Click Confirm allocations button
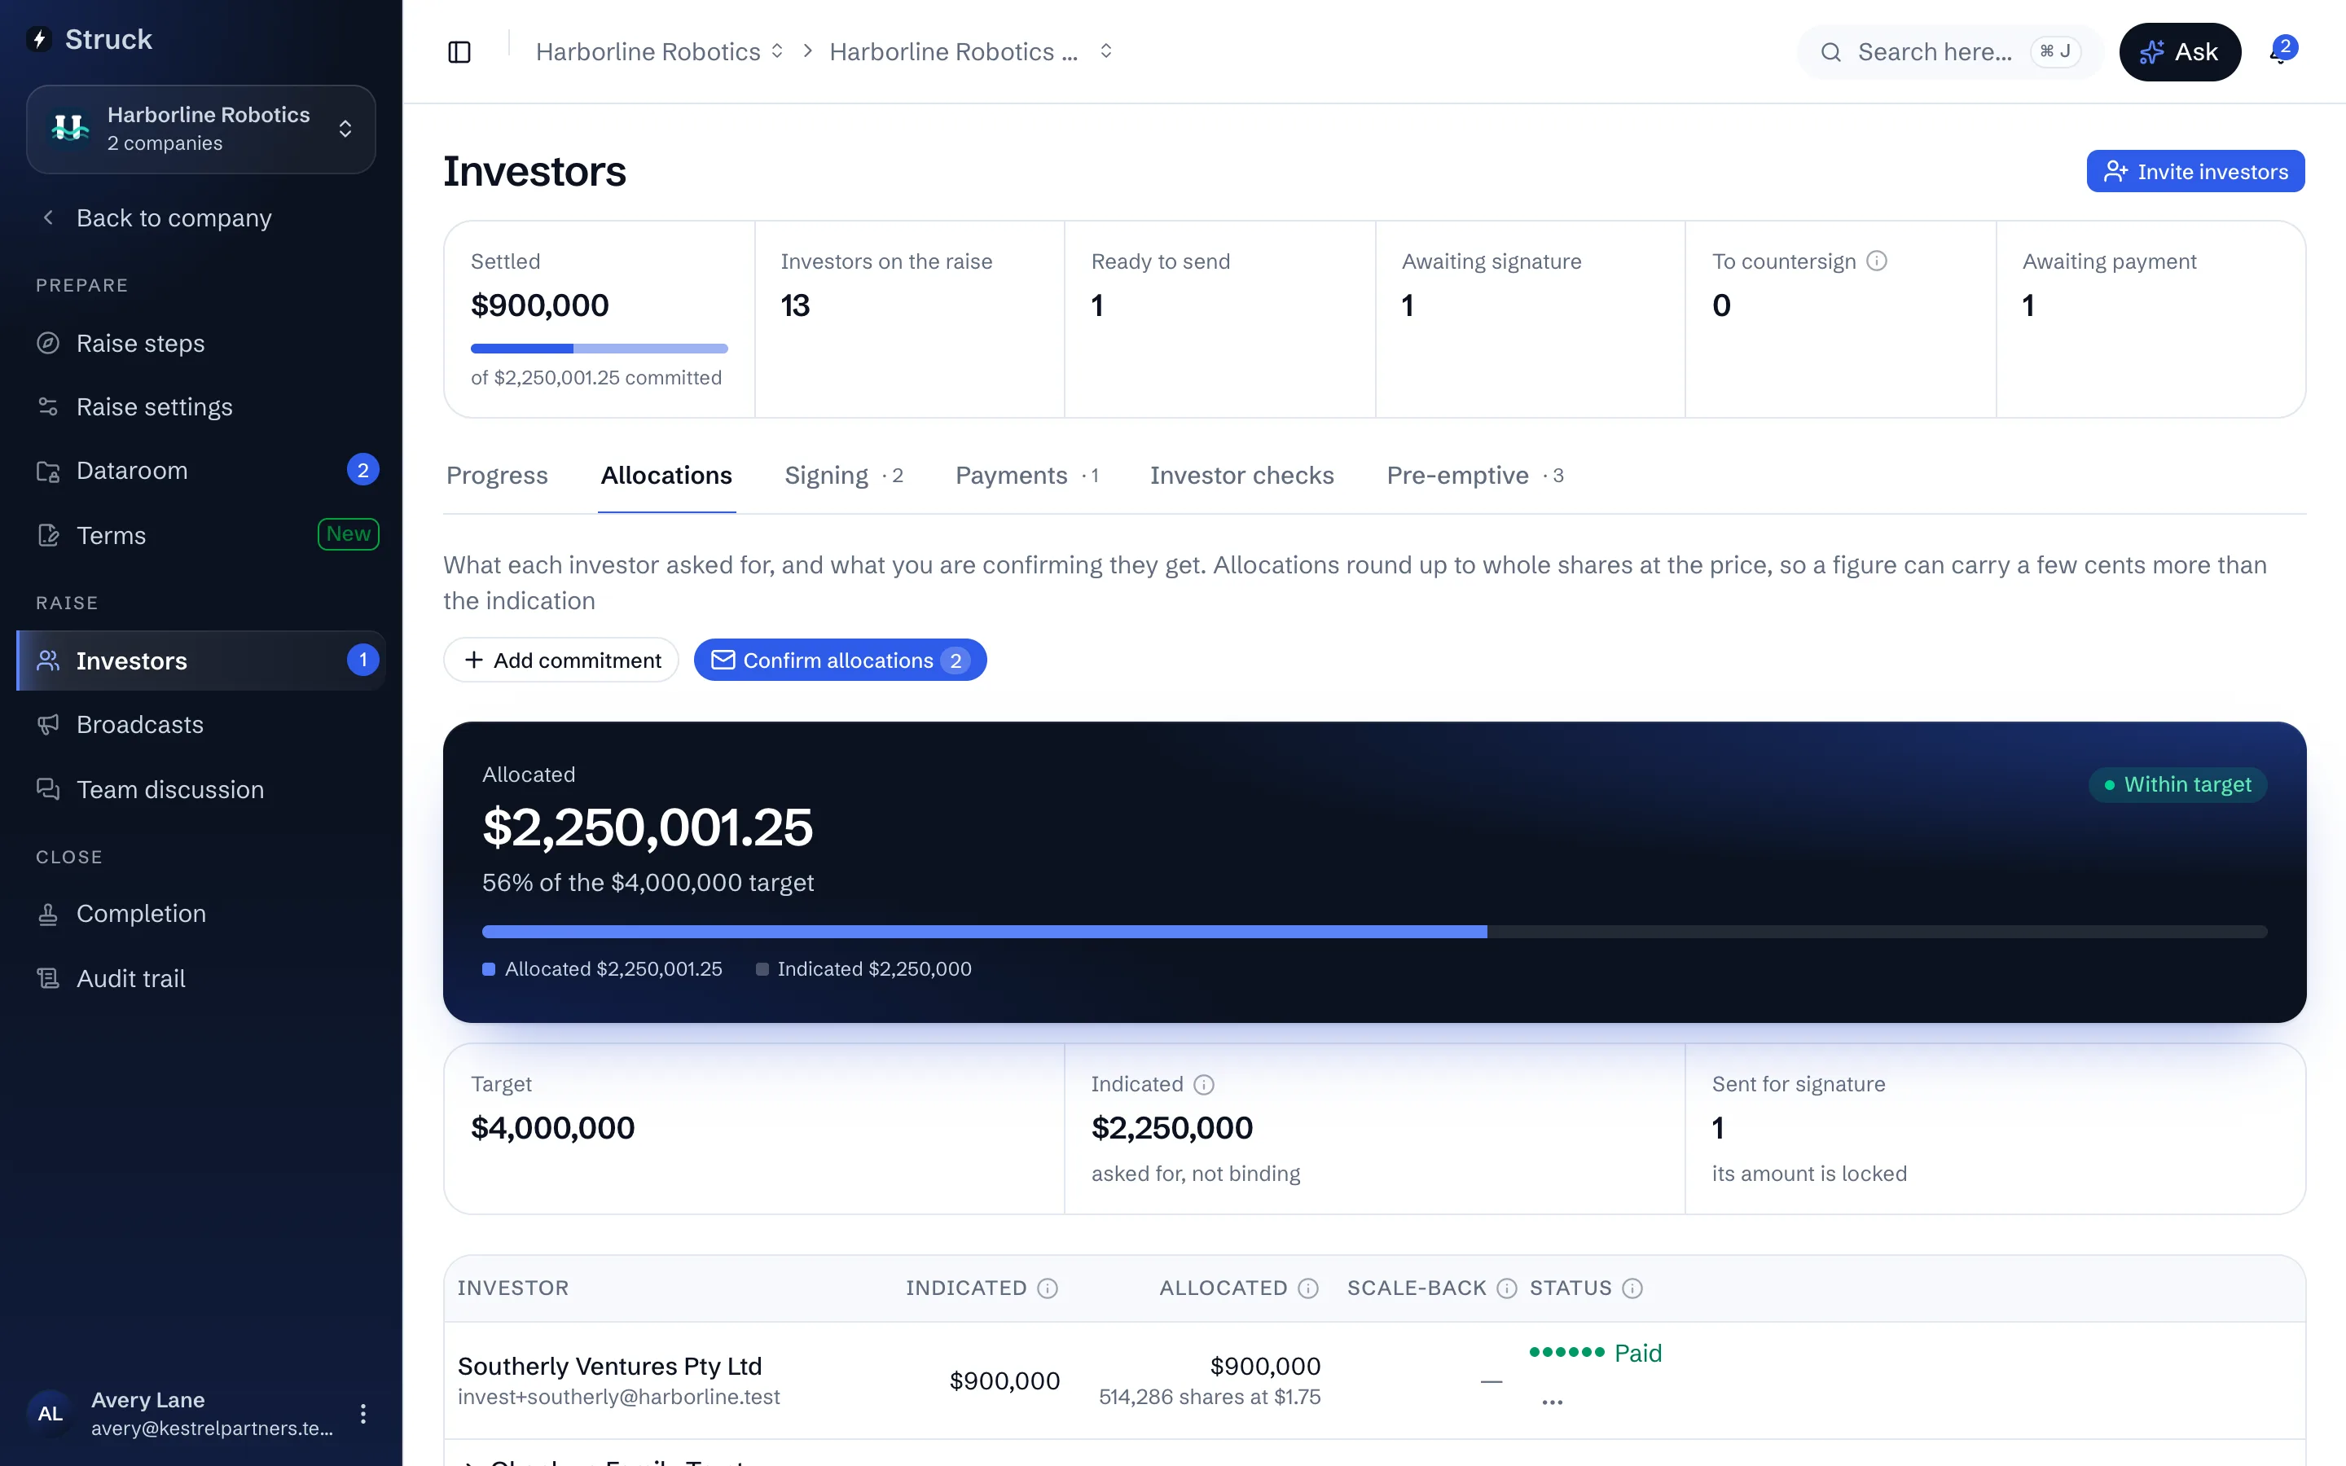 point(840,661)
